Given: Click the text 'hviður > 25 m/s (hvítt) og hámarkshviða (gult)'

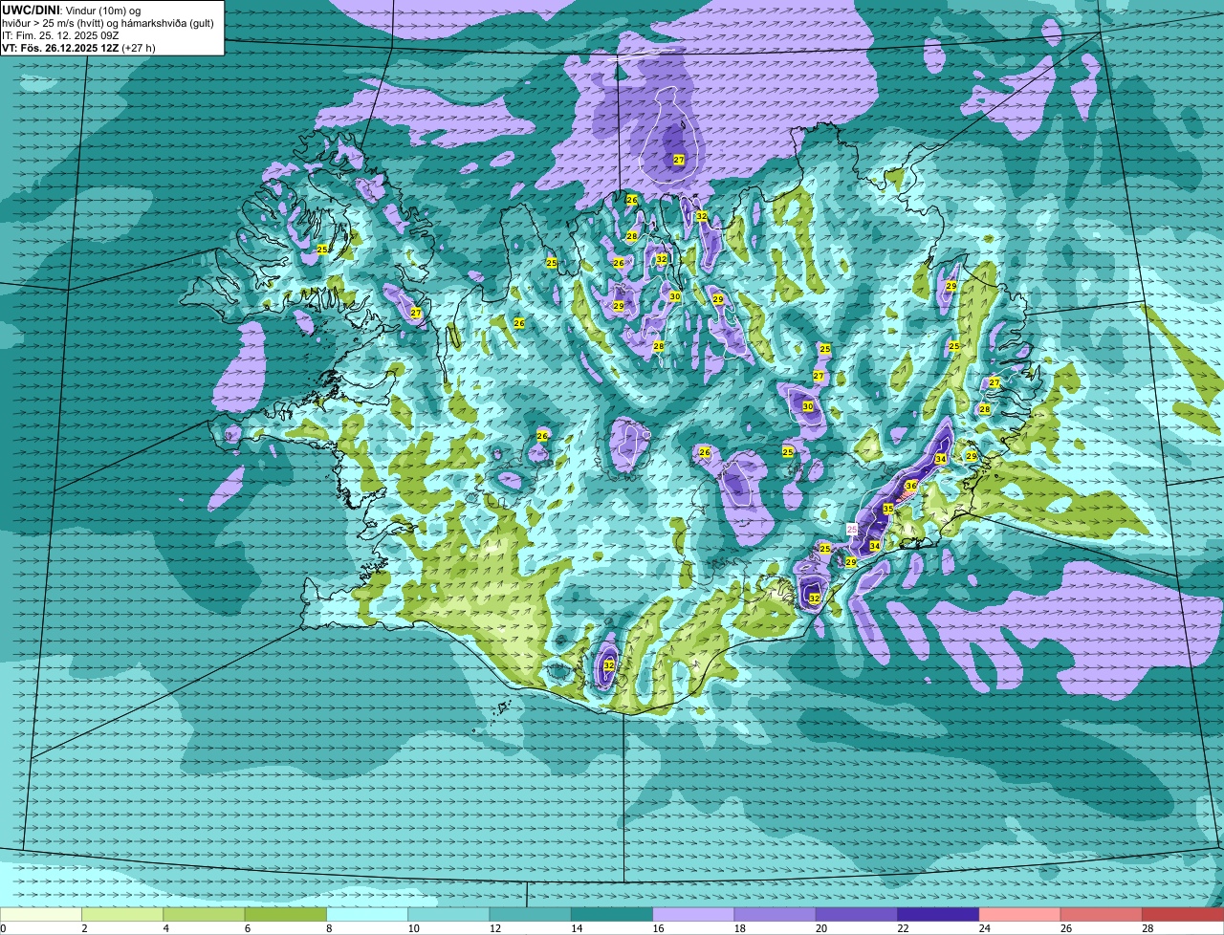Looking at the screenshot, I should [x=108, y=22].
